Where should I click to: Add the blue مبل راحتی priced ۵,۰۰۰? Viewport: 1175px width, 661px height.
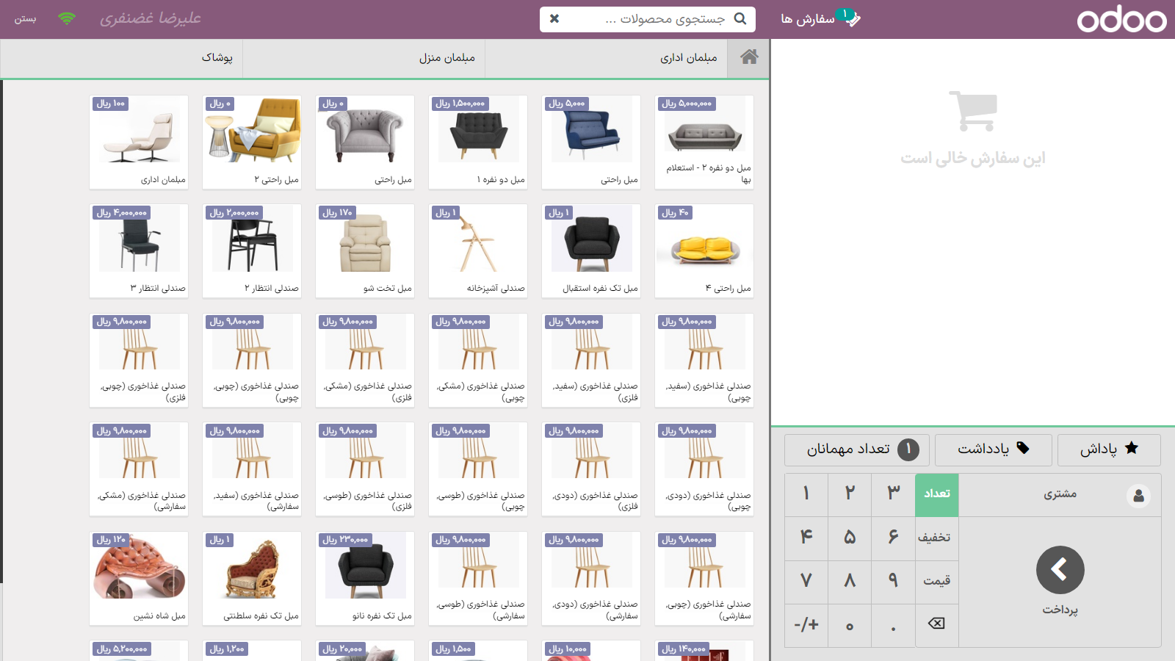tap(591, 142)
